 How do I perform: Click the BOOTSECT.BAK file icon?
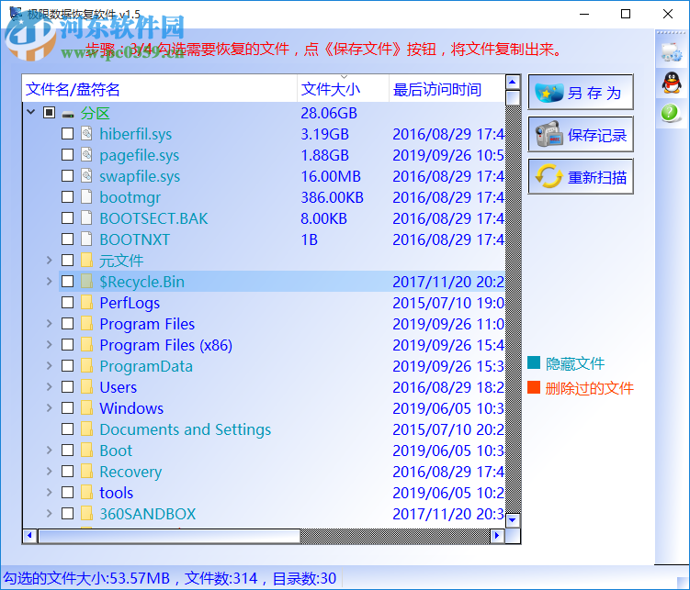(x=86, y=217)
